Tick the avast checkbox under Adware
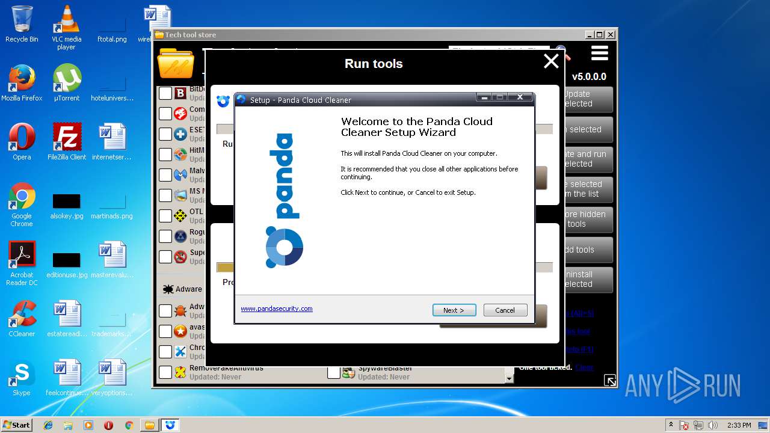 pyautogui.click(x=165, y=331)
